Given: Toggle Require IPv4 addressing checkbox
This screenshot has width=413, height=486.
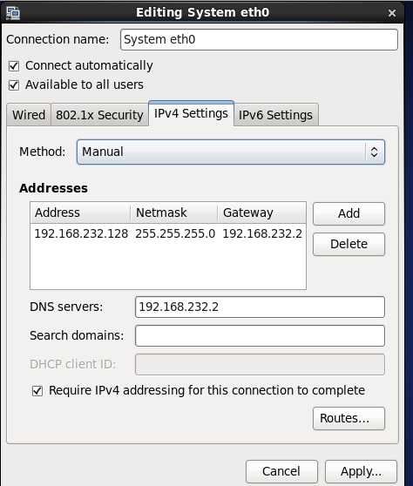Looking at the screenshot, I should 37,390.
